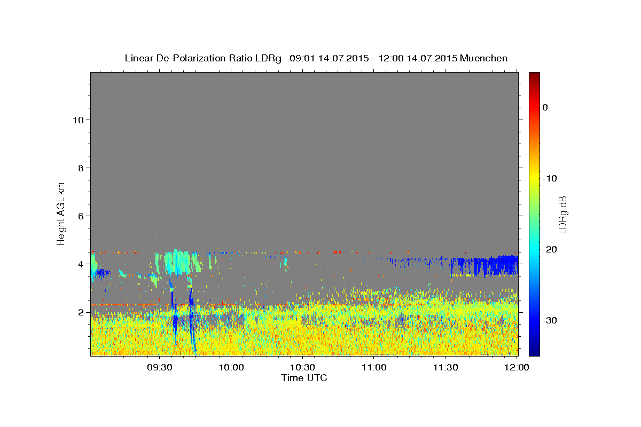Click the 10:30 time tick label
Viewport: 641px width, 427px height.
click(302, 367)
